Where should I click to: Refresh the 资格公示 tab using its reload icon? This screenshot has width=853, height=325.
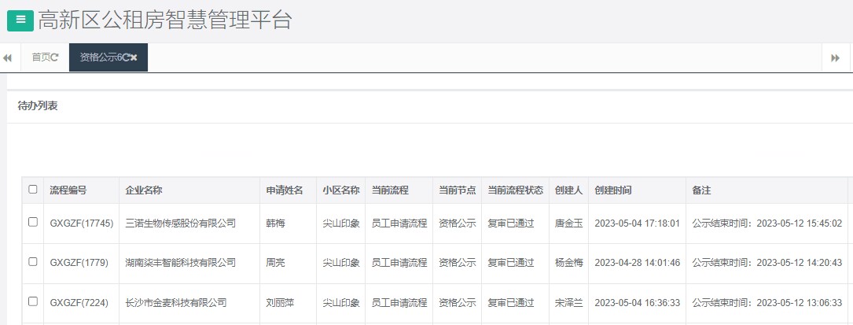[127, 57]
